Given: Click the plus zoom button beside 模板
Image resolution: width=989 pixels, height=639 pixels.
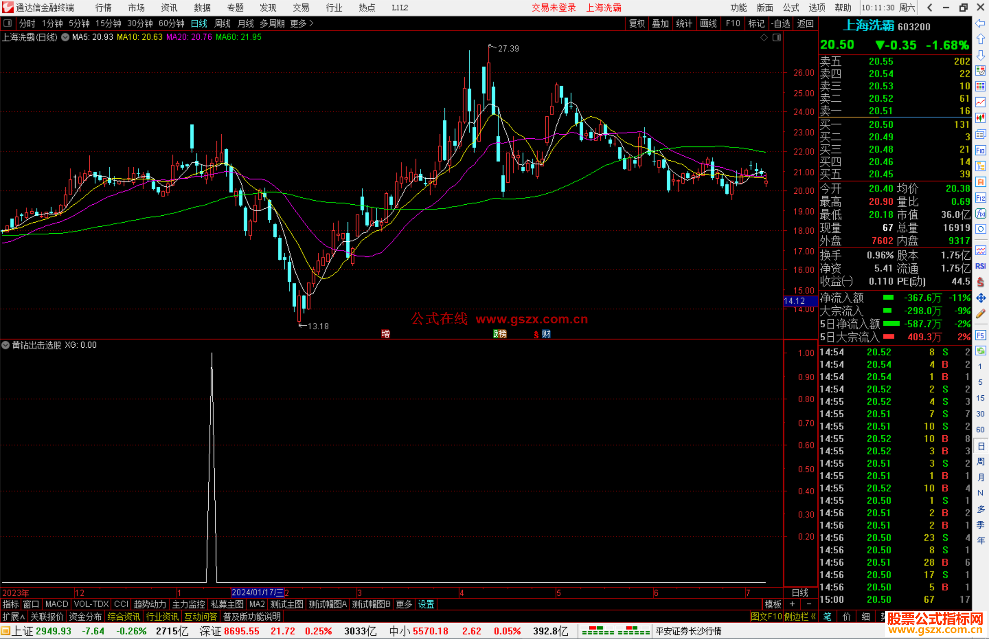Looking at the screenshot, I should tap(792, 604).
